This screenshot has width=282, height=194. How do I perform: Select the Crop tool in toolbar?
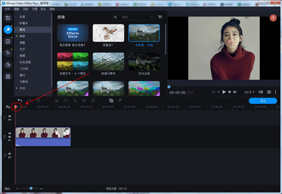[x=75, y=100]
